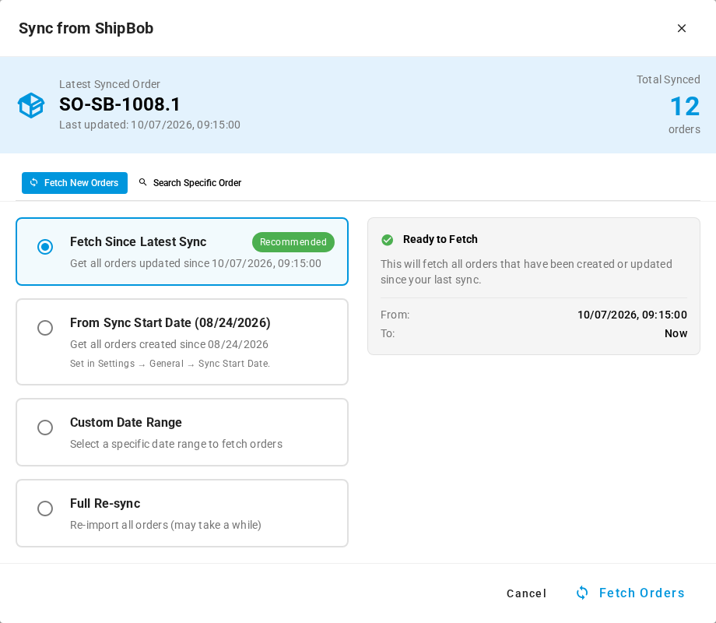The image size is (716, 623).
Task: Click the sync arrows icon in Fetch New Orders
Action: coord(33,182)
